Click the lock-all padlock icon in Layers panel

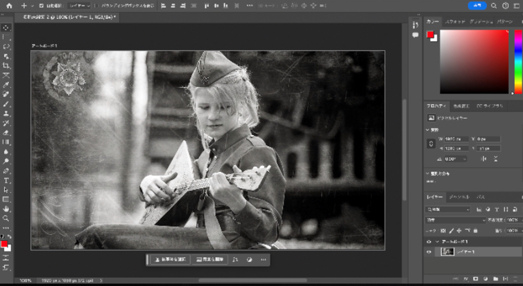click(x=475, y=230)
